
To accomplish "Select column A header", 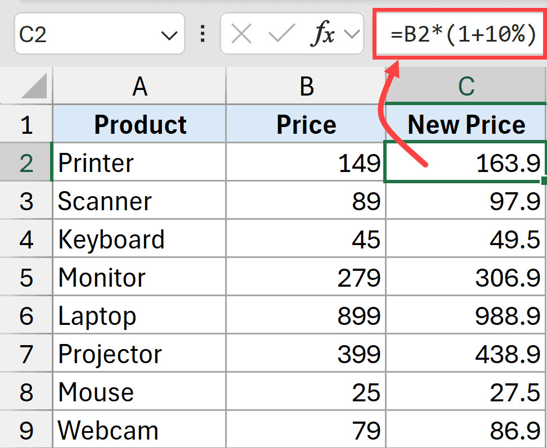I will click(x=140, y=86).
